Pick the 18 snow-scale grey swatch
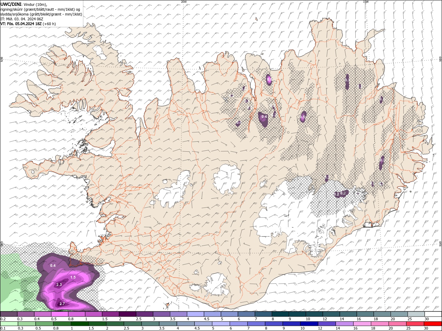Screen dimensions: 442x331 382,314
